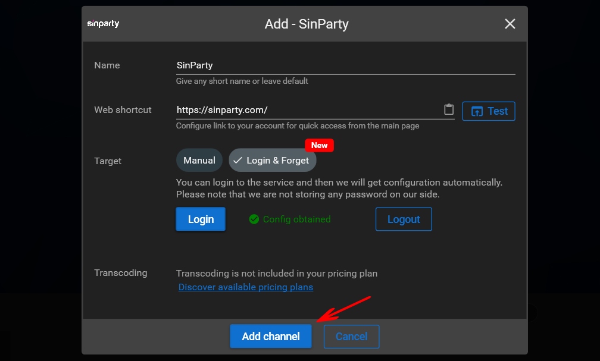Click the Name label
Image resolution: width=600 pixels, height=361 pixels.
pos(107,65)
